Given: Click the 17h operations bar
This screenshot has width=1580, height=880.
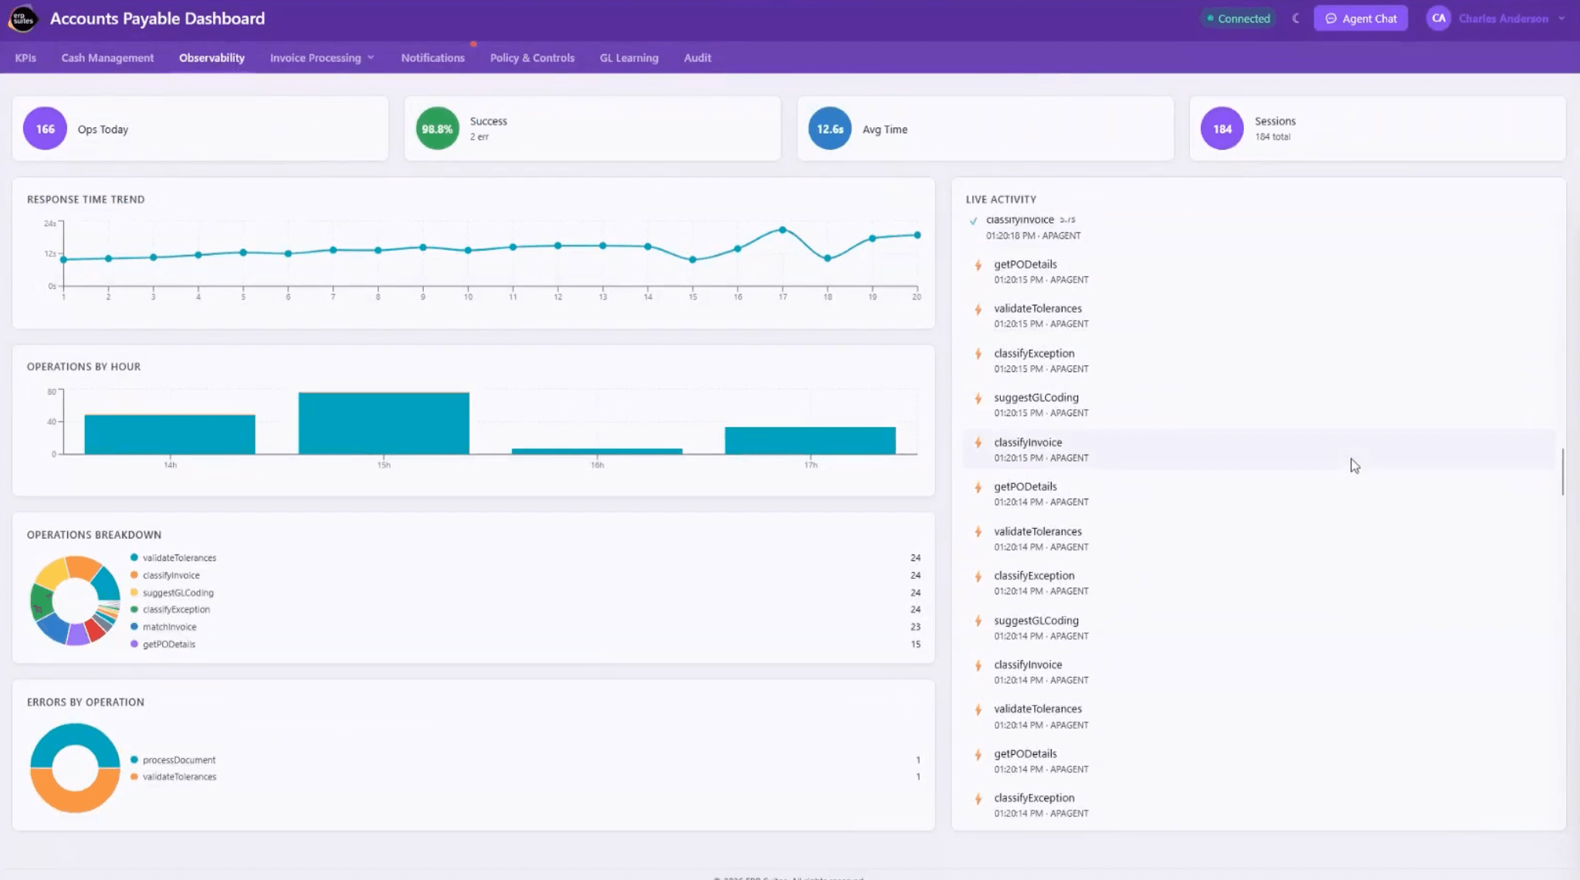Looking at the screenshot, I should (810, 441).
